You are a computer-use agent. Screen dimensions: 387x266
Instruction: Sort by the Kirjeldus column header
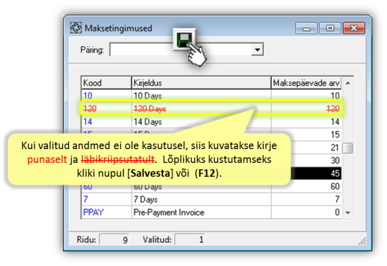click(x=201, y=83)
